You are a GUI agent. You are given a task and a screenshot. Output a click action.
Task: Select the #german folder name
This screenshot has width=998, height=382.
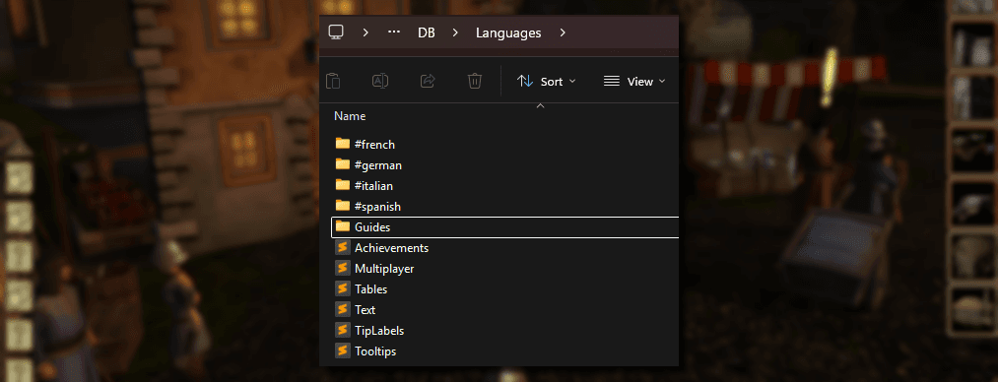[x=378, y=165]
